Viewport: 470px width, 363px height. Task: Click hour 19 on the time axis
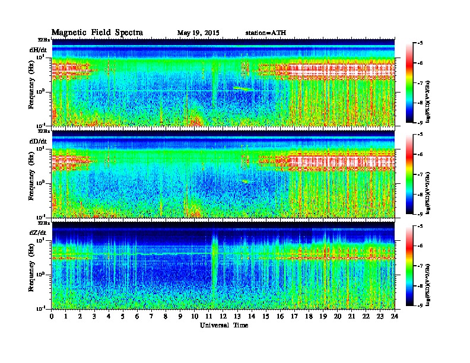[323, 316]
